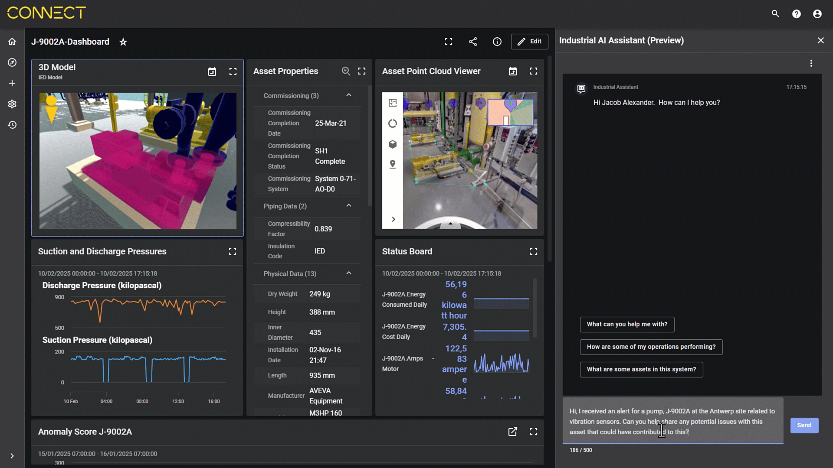Ask 'What are some assets in this system?'

pyautogui.click(x=641, y=369)
